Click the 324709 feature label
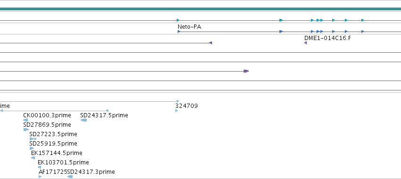Image resolution: width=401 pixels, height=179 pixels. tap(187, 106)
